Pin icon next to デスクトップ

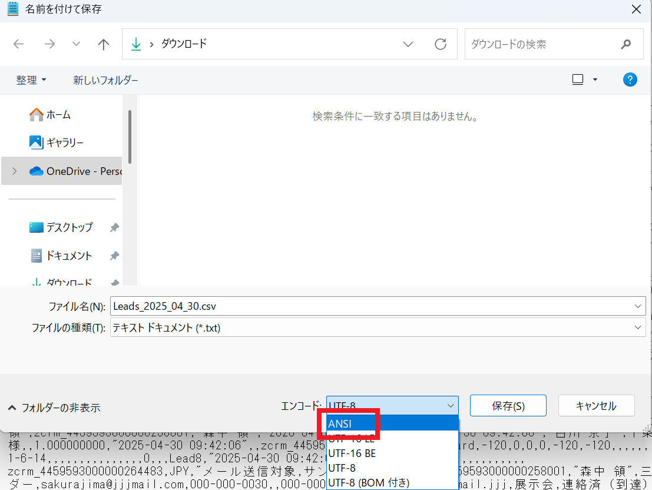(114, 227)
